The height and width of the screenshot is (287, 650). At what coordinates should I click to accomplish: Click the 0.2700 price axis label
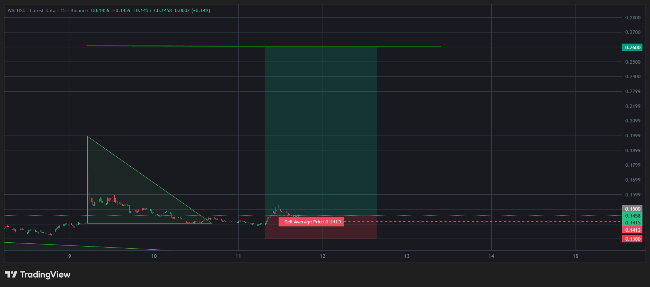pos(633,32)
